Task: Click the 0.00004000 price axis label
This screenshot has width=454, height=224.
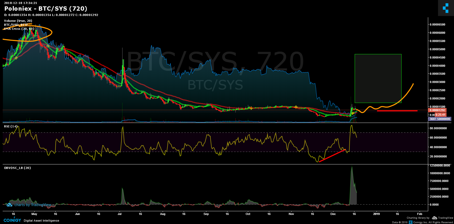Action: click(x=437, y=66)
